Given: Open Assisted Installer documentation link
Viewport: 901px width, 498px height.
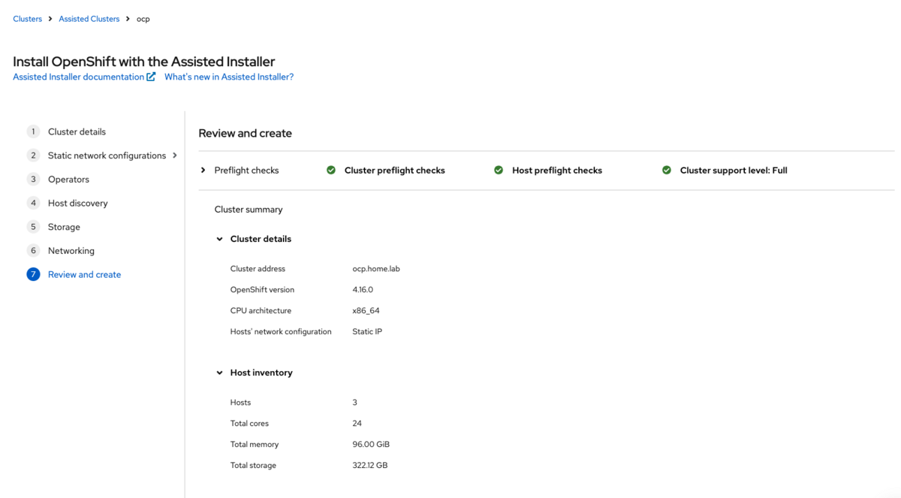Looking at the screenshot, I should 79,77.
